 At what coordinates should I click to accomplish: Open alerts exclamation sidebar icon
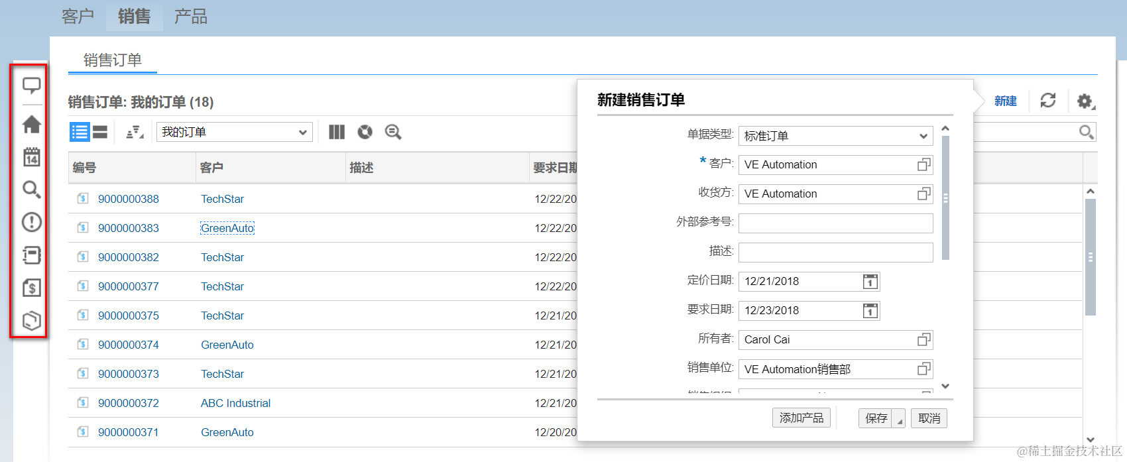[31, 222]
